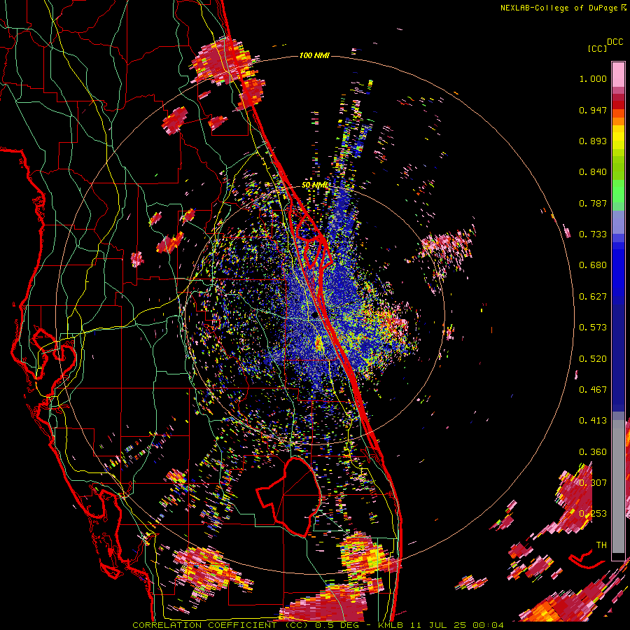This screenshot has width=630, height=630.
Task: Pick the gray band on the color bar
Action: coord(618,486)
